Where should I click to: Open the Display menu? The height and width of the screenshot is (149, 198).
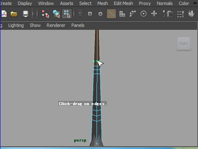[25, 3]
